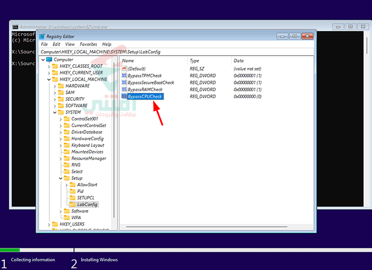Click the HKEY_CLASSES_ROOT folder icon

[x=55, y=66]
